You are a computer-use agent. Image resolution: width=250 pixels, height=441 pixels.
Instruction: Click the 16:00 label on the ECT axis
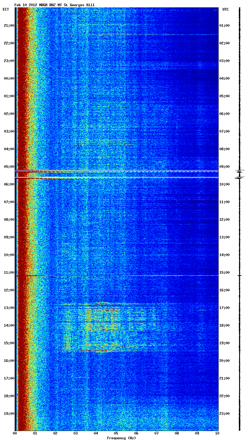tap(9, 361)
